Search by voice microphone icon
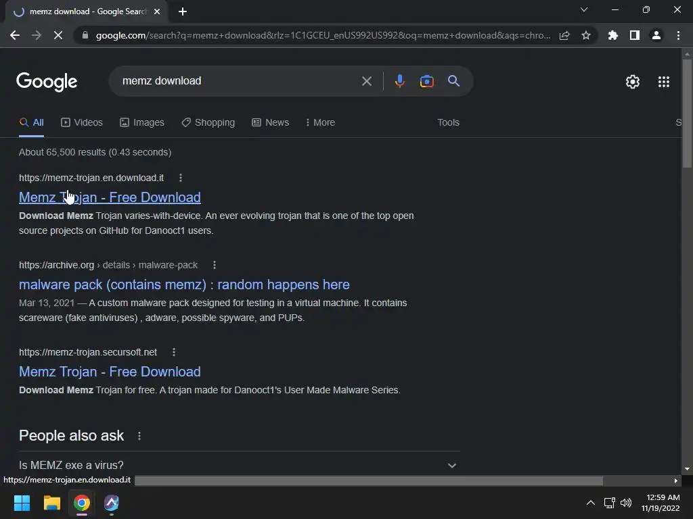 (399, 81)
